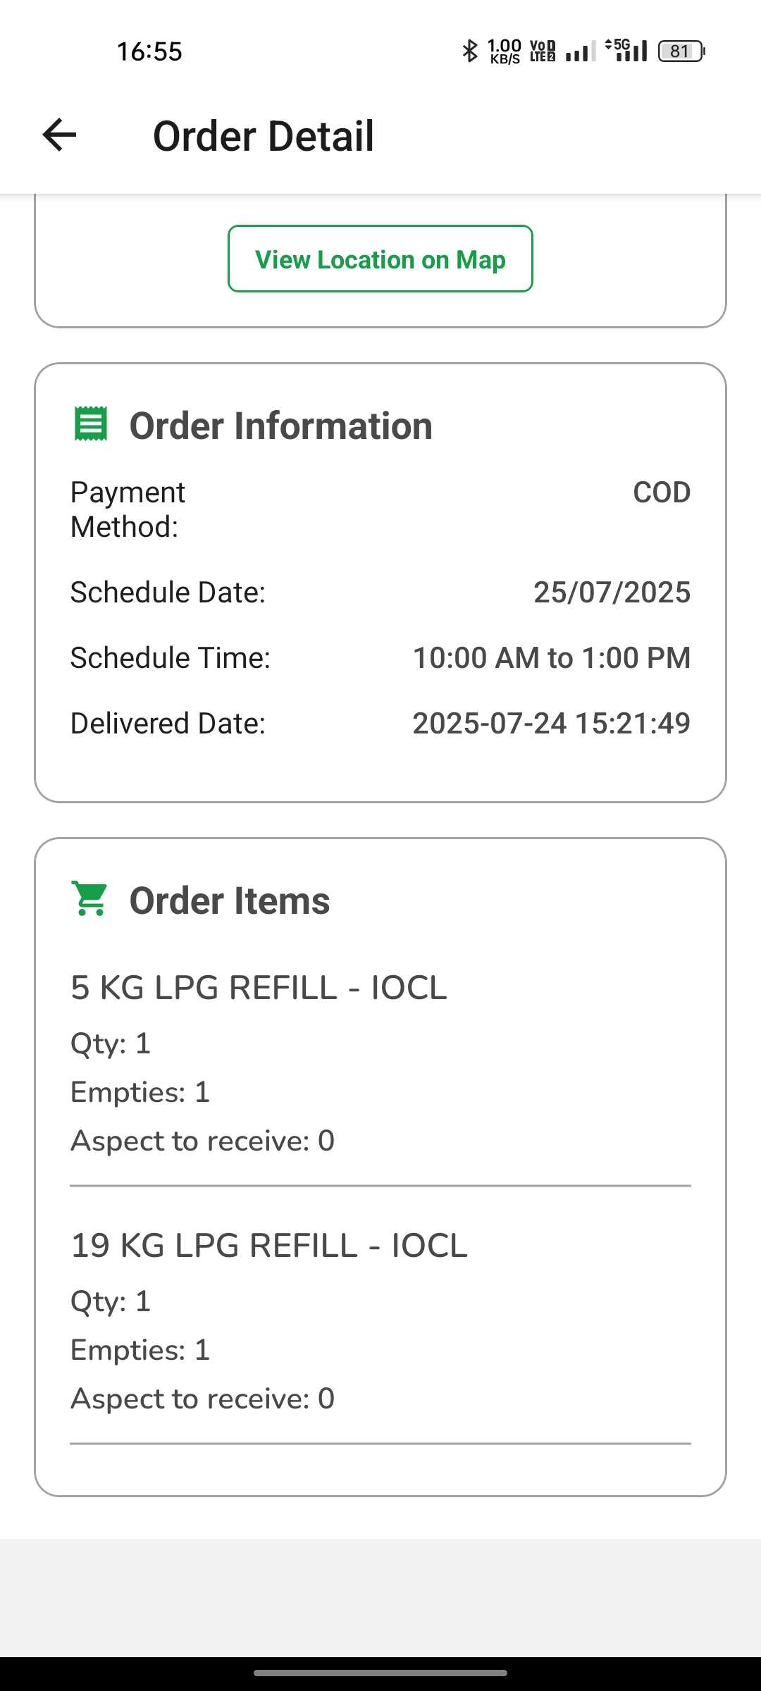Click the Order Detail page title

click(x=263, y=136)
